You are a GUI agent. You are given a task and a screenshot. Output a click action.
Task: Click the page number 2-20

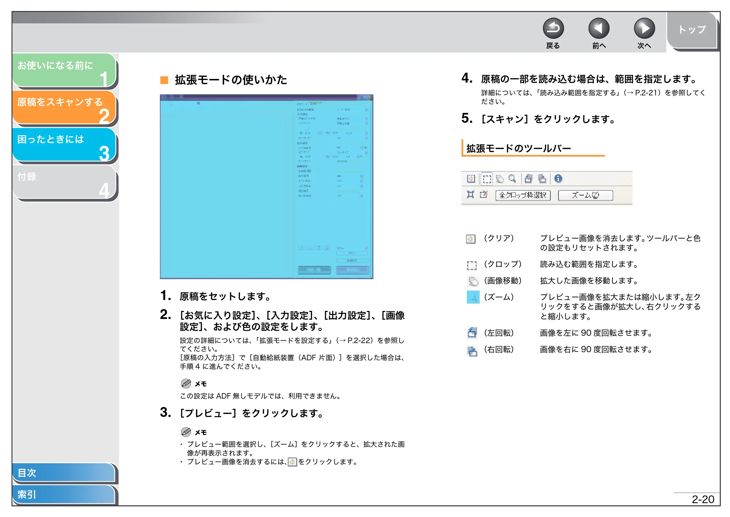pos(703,499)
